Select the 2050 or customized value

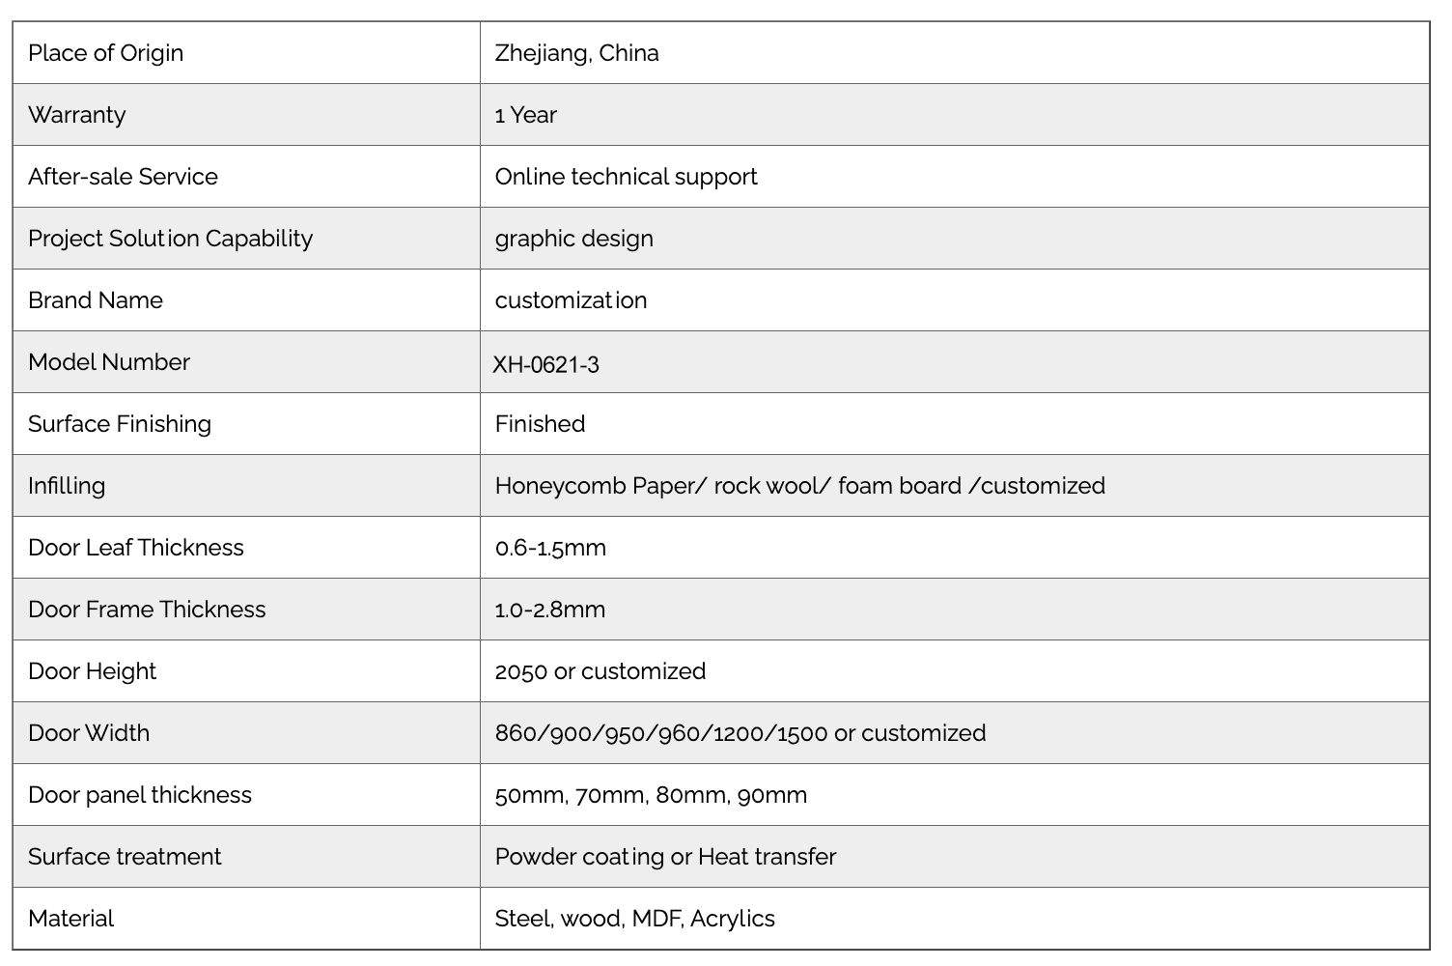600,671
